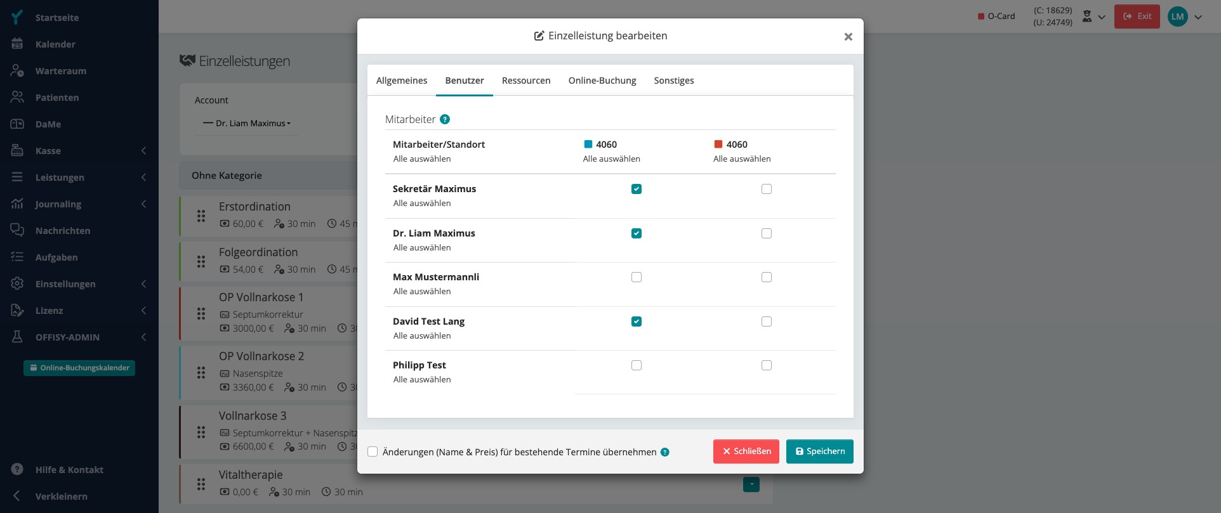Open Warteraum from the sidebar icon
Screen dimensions: 1221x513
(x=17, y=70)
